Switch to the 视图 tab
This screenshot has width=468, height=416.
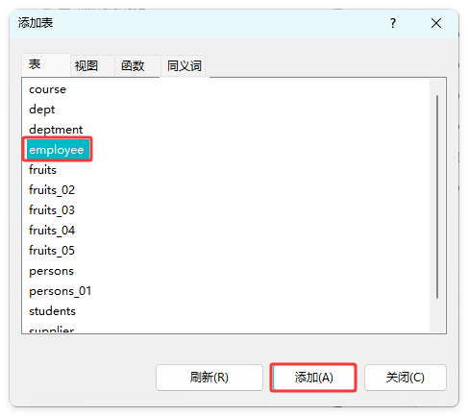[x=92, y=66]
